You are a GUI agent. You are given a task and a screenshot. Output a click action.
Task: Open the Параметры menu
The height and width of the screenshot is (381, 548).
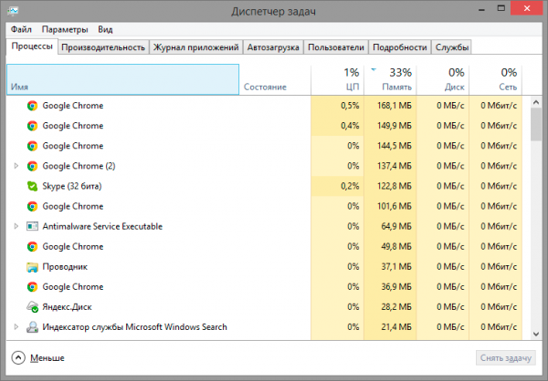pyautogui.click(x=65, y=29)
